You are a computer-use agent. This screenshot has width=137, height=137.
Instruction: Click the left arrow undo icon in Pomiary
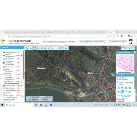click(x=118, y=92)
